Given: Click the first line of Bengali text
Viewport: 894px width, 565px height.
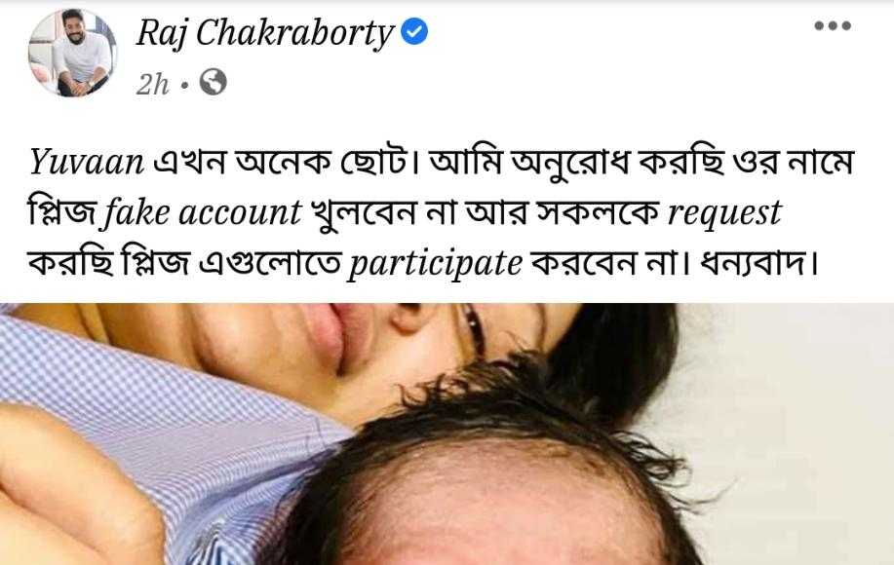Looking at the screenshot, I should click(442, 162).
